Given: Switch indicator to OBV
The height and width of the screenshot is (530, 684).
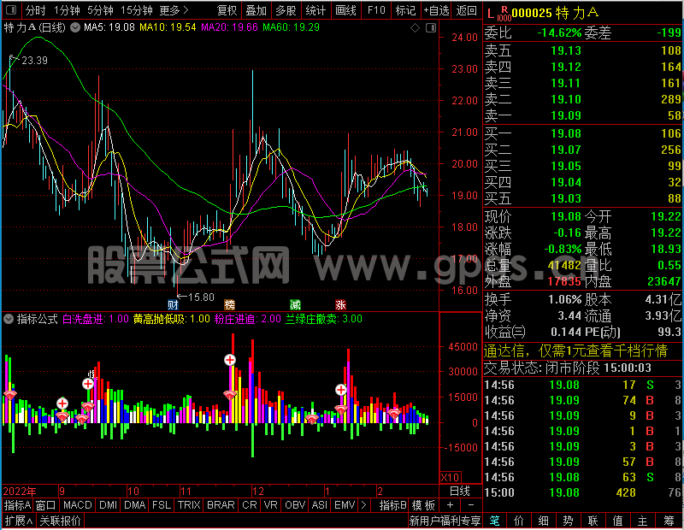Looking at the screenshot, I should pos(295,505).
